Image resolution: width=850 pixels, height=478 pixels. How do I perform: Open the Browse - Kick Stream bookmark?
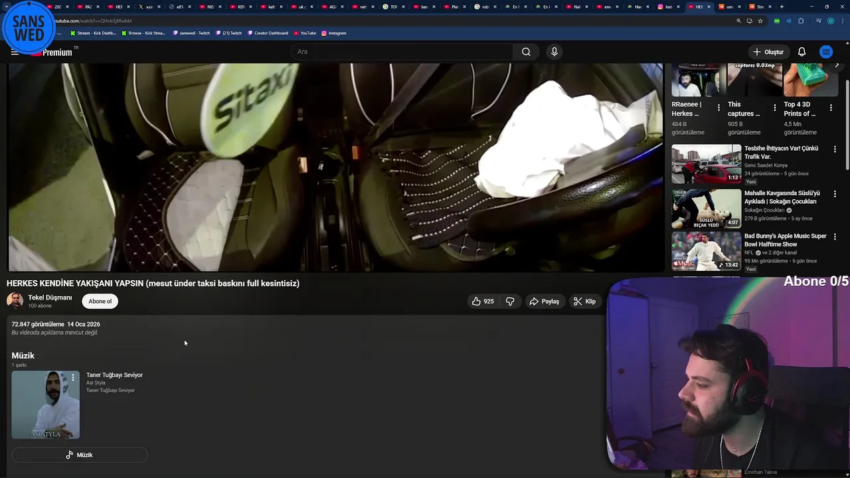click(143, 33)
